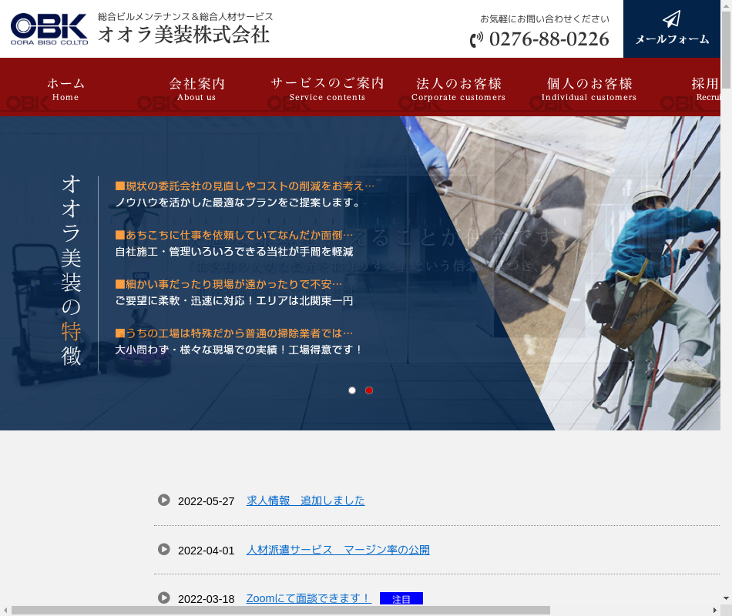Go to 法人のお客様 Corporate customers
Image resolution: width=732 pixels, height=616 pixels.
pos(458,89)
